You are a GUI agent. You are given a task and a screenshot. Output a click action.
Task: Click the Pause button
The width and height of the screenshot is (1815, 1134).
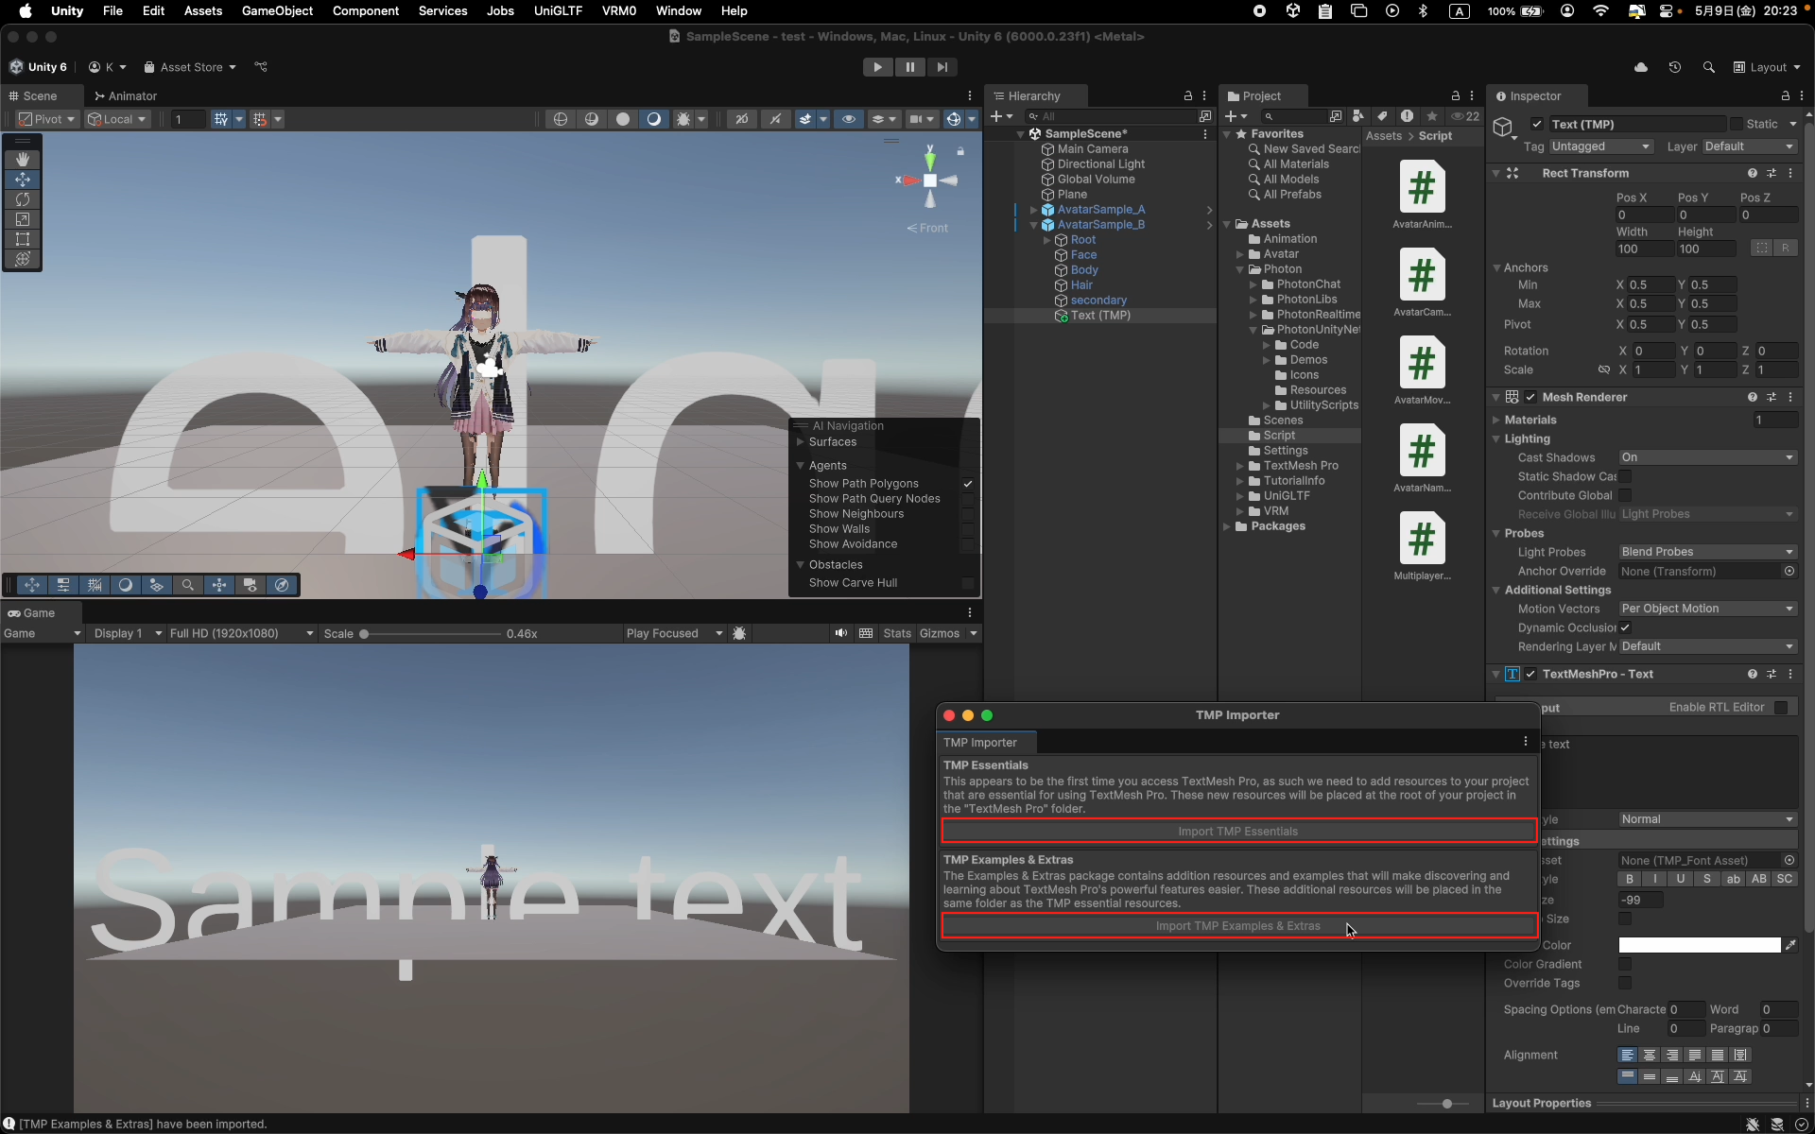pos(909,67)
